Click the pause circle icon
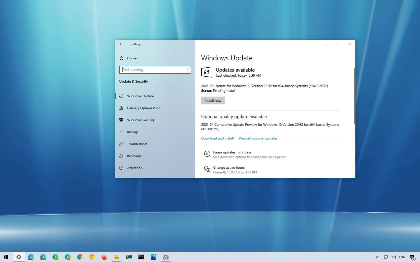This screenshot has width=420, height=262. coord(207,154)
